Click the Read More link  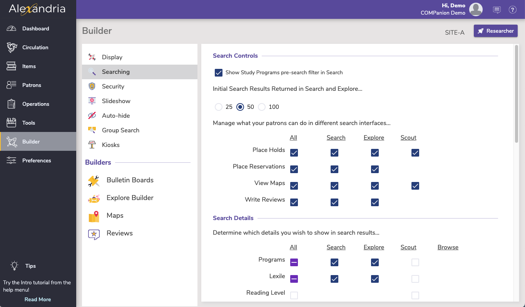tap(38, 299)
